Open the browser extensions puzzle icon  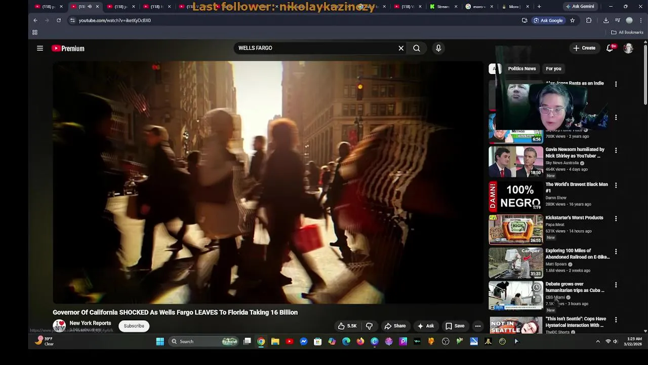tap(589, 20)
